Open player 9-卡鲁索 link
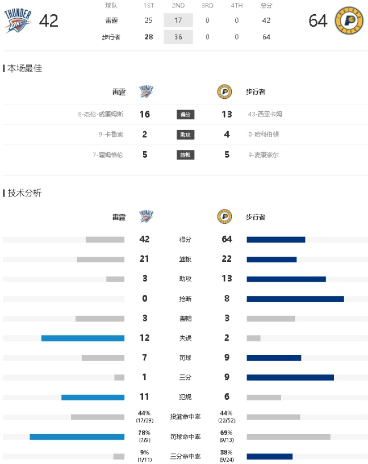Viewport: 368px width, 464px height. pos(111,135)
